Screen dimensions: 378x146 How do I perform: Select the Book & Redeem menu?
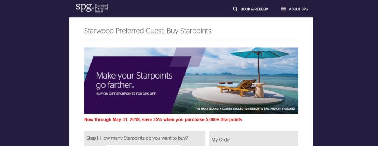pyautogui.click(x=254, y=9)
